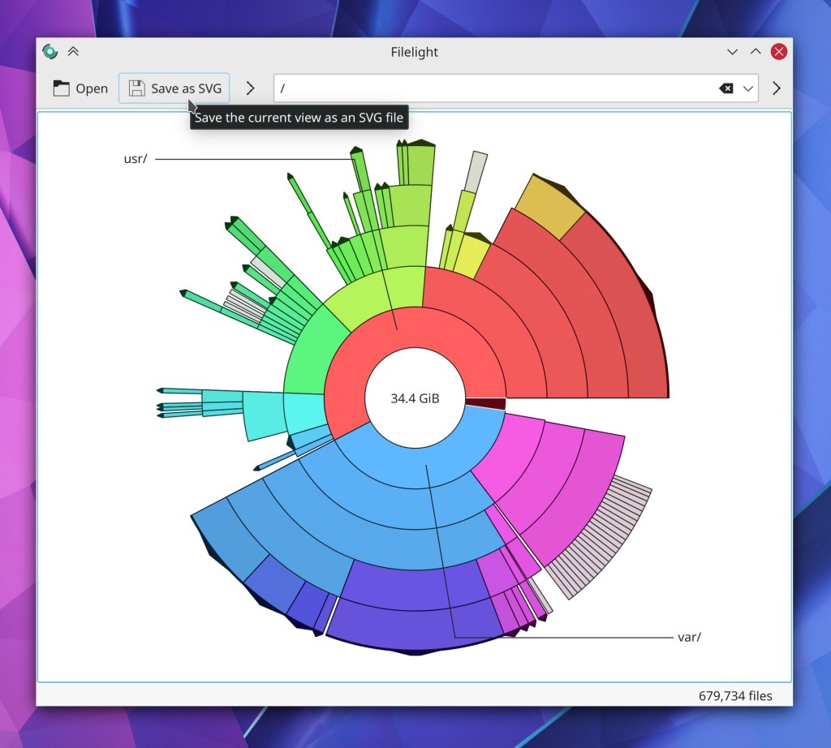
Task: Open the Filelight window menu icon in the title bar
Action: point(50,52)
